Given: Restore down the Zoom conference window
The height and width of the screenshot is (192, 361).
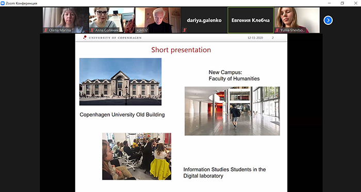Looking at the screenshot, I should click(342, 3).
